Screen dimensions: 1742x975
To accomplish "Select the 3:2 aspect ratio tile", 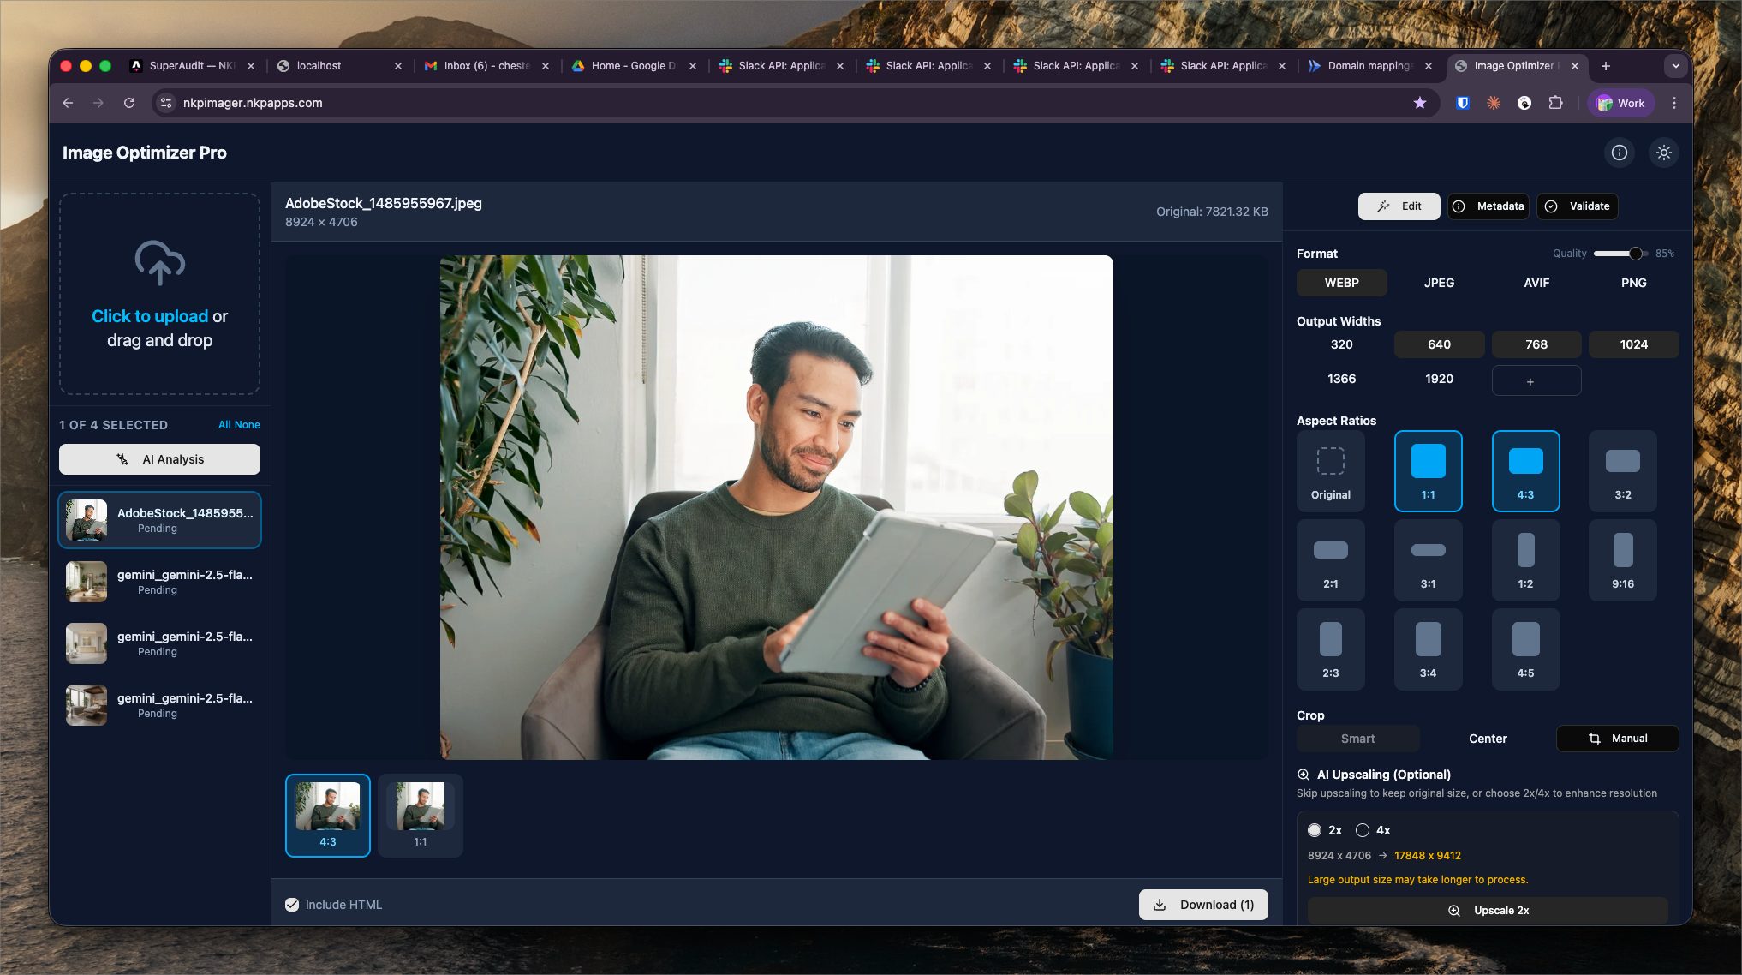I will point(1622,470).
